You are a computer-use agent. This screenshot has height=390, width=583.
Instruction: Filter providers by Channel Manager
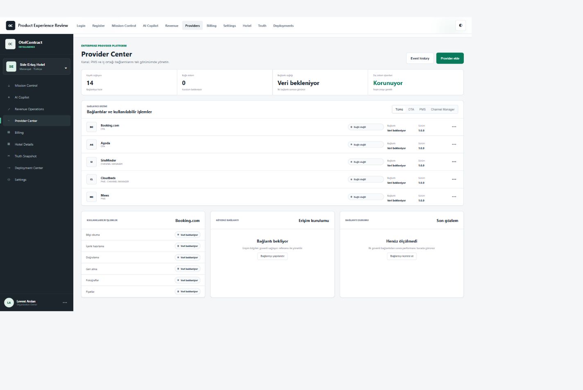[443, 110]
